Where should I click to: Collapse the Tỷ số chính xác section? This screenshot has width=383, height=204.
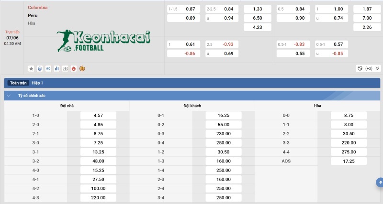coord(9,96)
